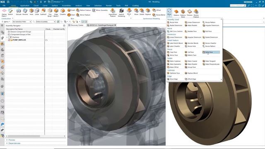
Task: Choose Label Notch Blend in the gallery
Action: pos(175,43)
